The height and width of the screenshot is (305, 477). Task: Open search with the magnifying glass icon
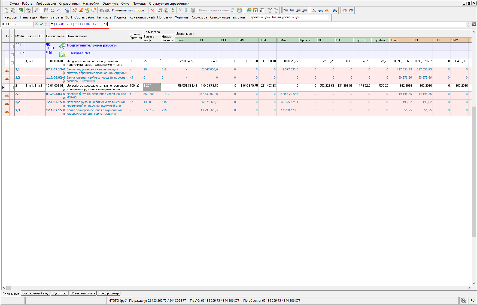point(36,10)
